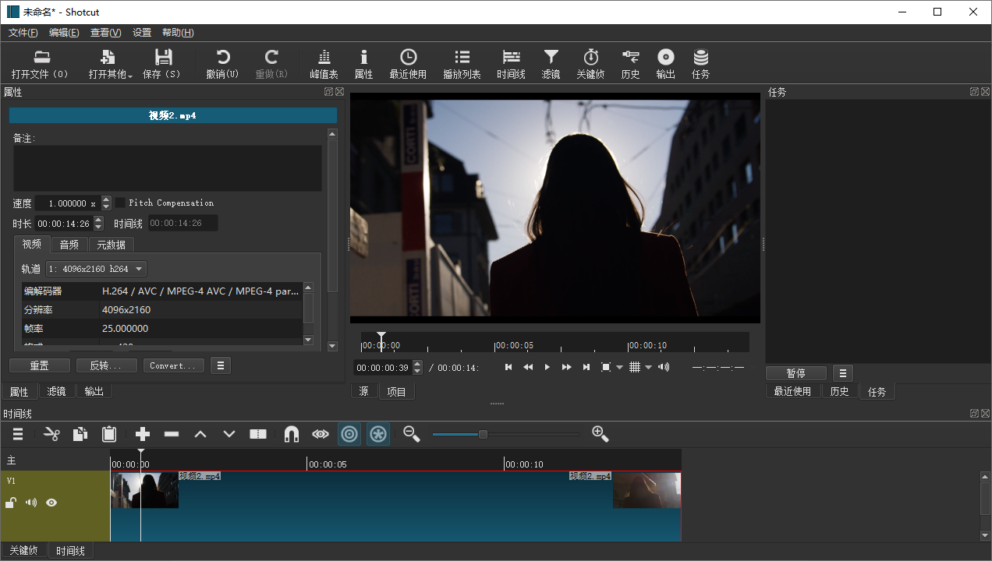This screenshot has width=992, height=561.
Task: Open the jobs panel hamburger menu
Action: click(x=843, y=373)
